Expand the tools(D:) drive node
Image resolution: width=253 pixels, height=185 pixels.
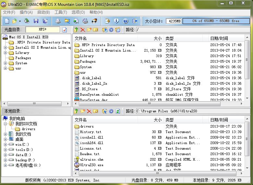5,150
